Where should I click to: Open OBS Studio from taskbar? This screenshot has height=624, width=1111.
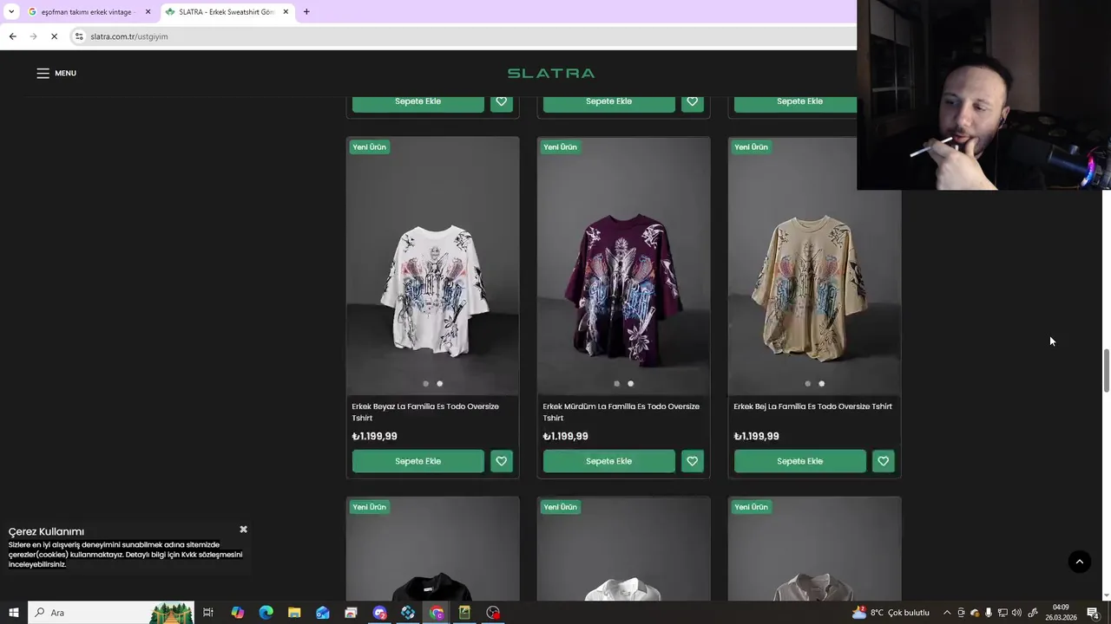click(493, 613)
